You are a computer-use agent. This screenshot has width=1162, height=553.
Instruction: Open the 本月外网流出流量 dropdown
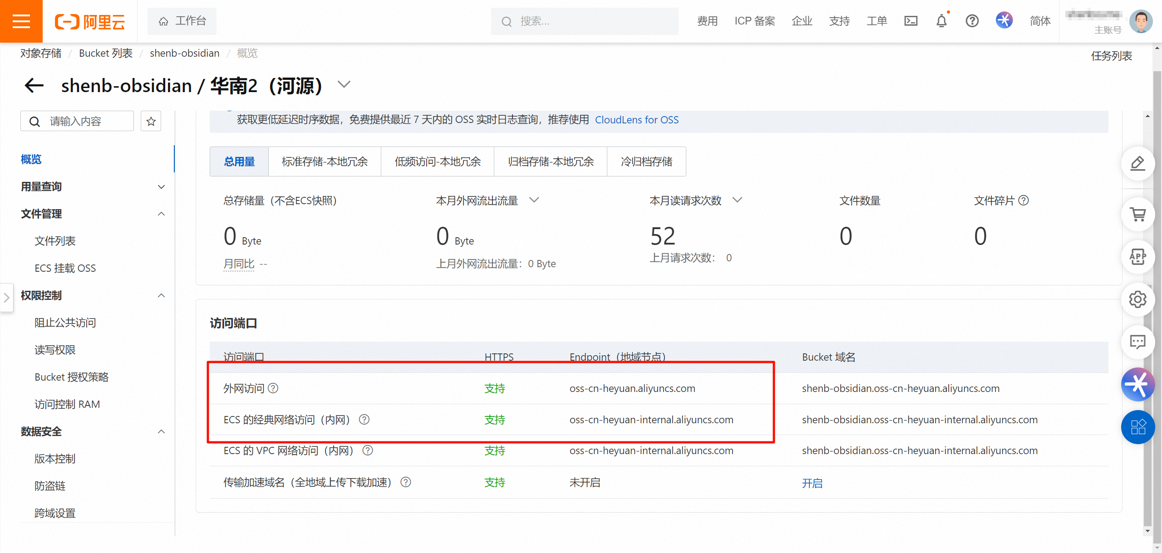(x=534, y=200)
